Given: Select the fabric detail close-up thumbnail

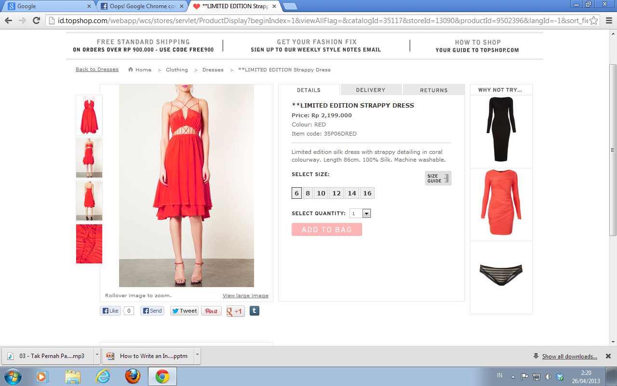Looking at the screenshot, I should [89, 244].
